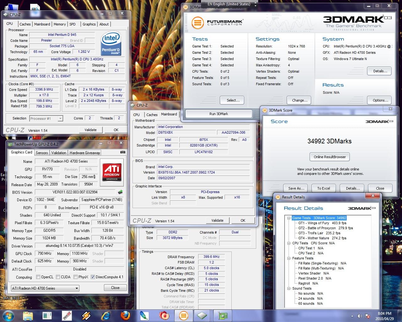
Task: Click the Result Details window title icon
Action: point(278,197)
